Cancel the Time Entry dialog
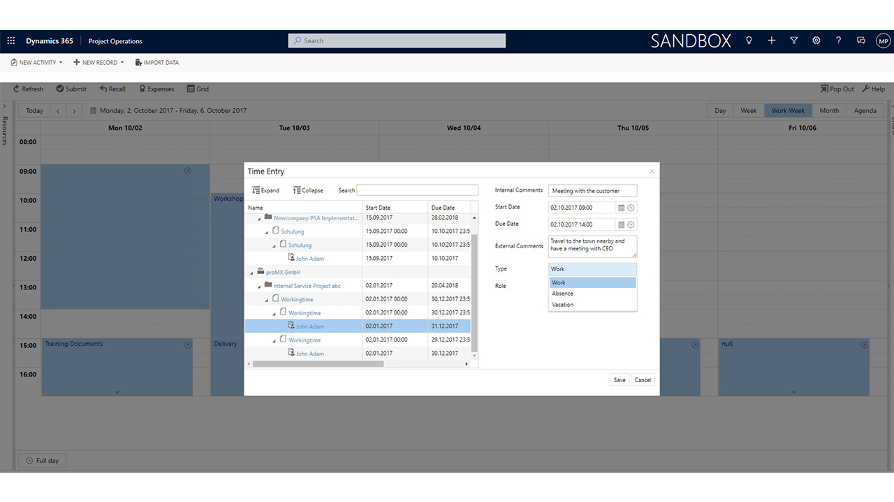The width and height of the screenshot is (894, 502). click(643, 380)
